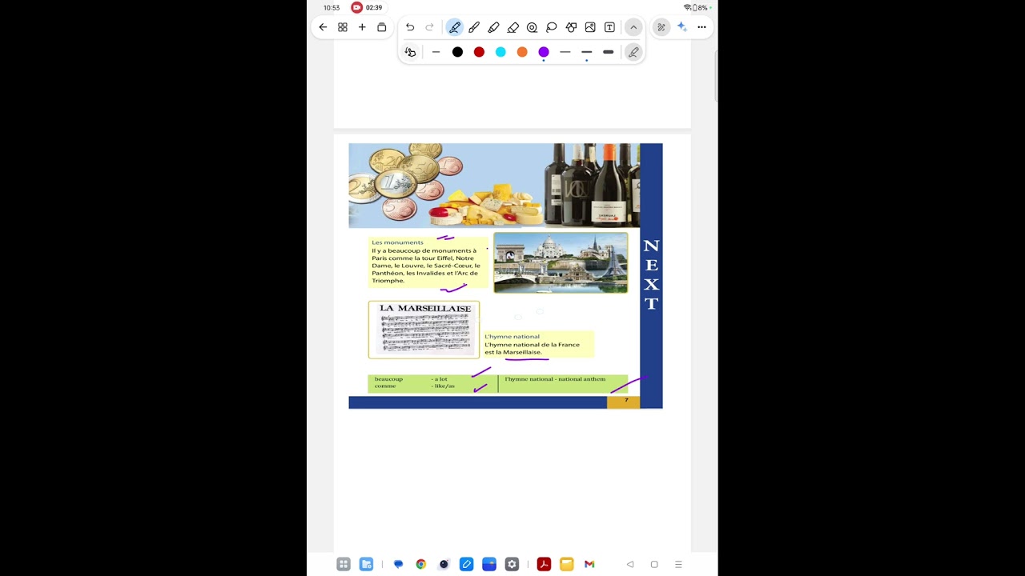The image size is (1025, 576).
Task: Tap the recent apps navigation button
Action: (x=678, y=564)
